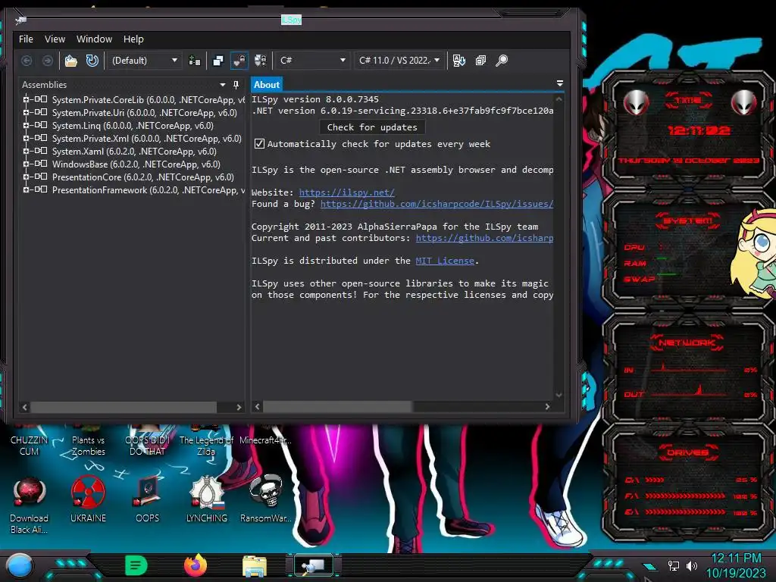This screenshot has height=582, width=776.
Task: Click the System.Private.CoreLib assembly icon
Action: pos(41,99)
